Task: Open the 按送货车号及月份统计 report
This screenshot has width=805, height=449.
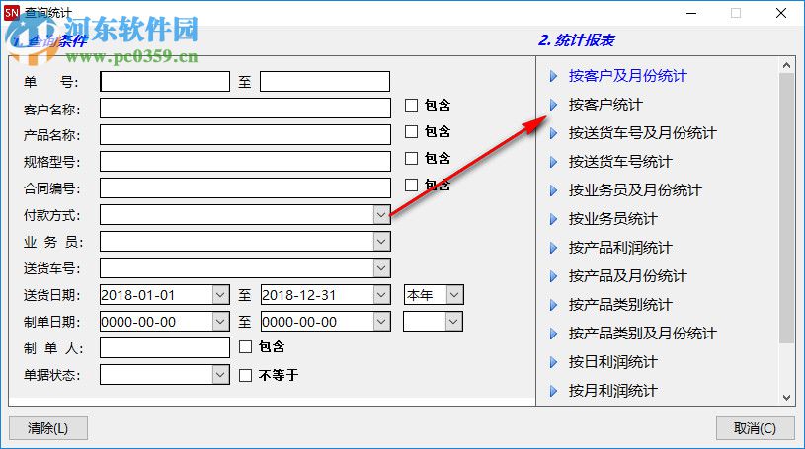Action: point(642,133)
